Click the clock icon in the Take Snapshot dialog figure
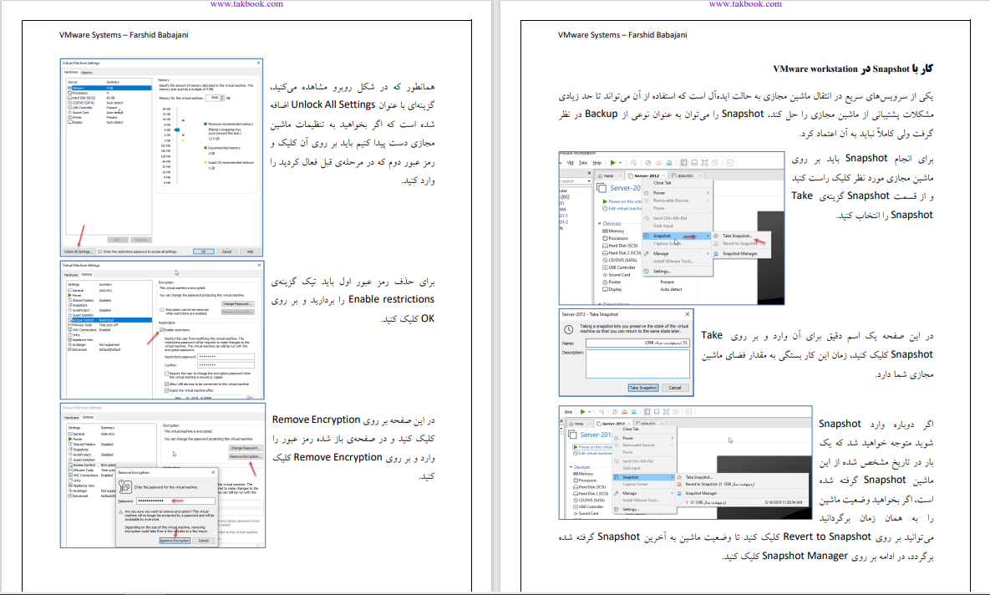Screen dimensions: 990x595 (x=568, y=330)
